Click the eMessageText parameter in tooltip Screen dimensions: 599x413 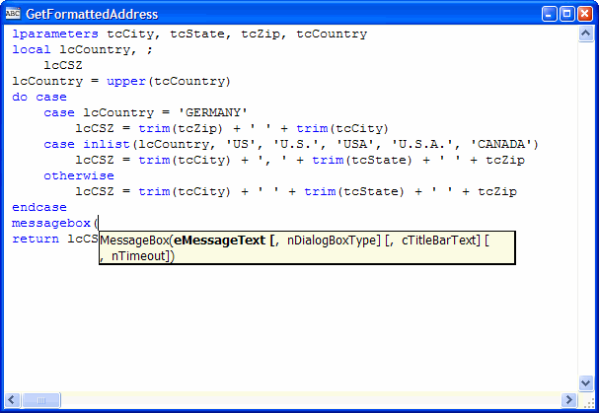219,240
